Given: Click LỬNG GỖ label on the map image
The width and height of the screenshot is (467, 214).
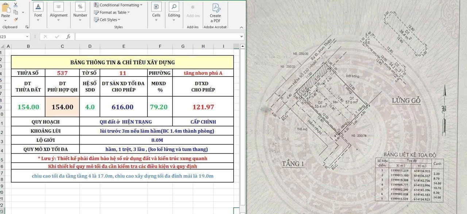Looking at the screenshot, I should (x=406, y=101).
